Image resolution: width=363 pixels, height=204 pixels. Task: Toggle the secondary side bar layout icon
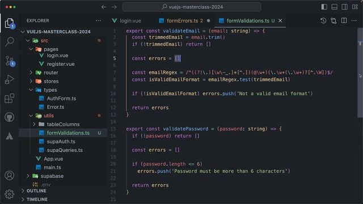344,7
